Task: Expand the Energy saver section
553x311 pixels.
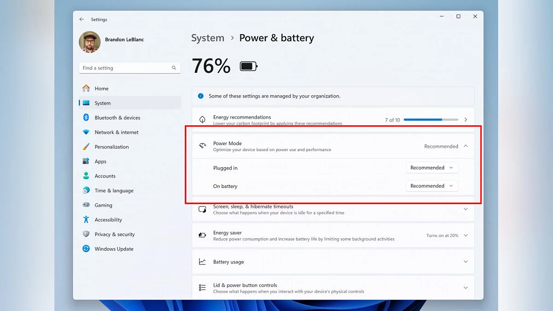Action: (x=465, y=235)
